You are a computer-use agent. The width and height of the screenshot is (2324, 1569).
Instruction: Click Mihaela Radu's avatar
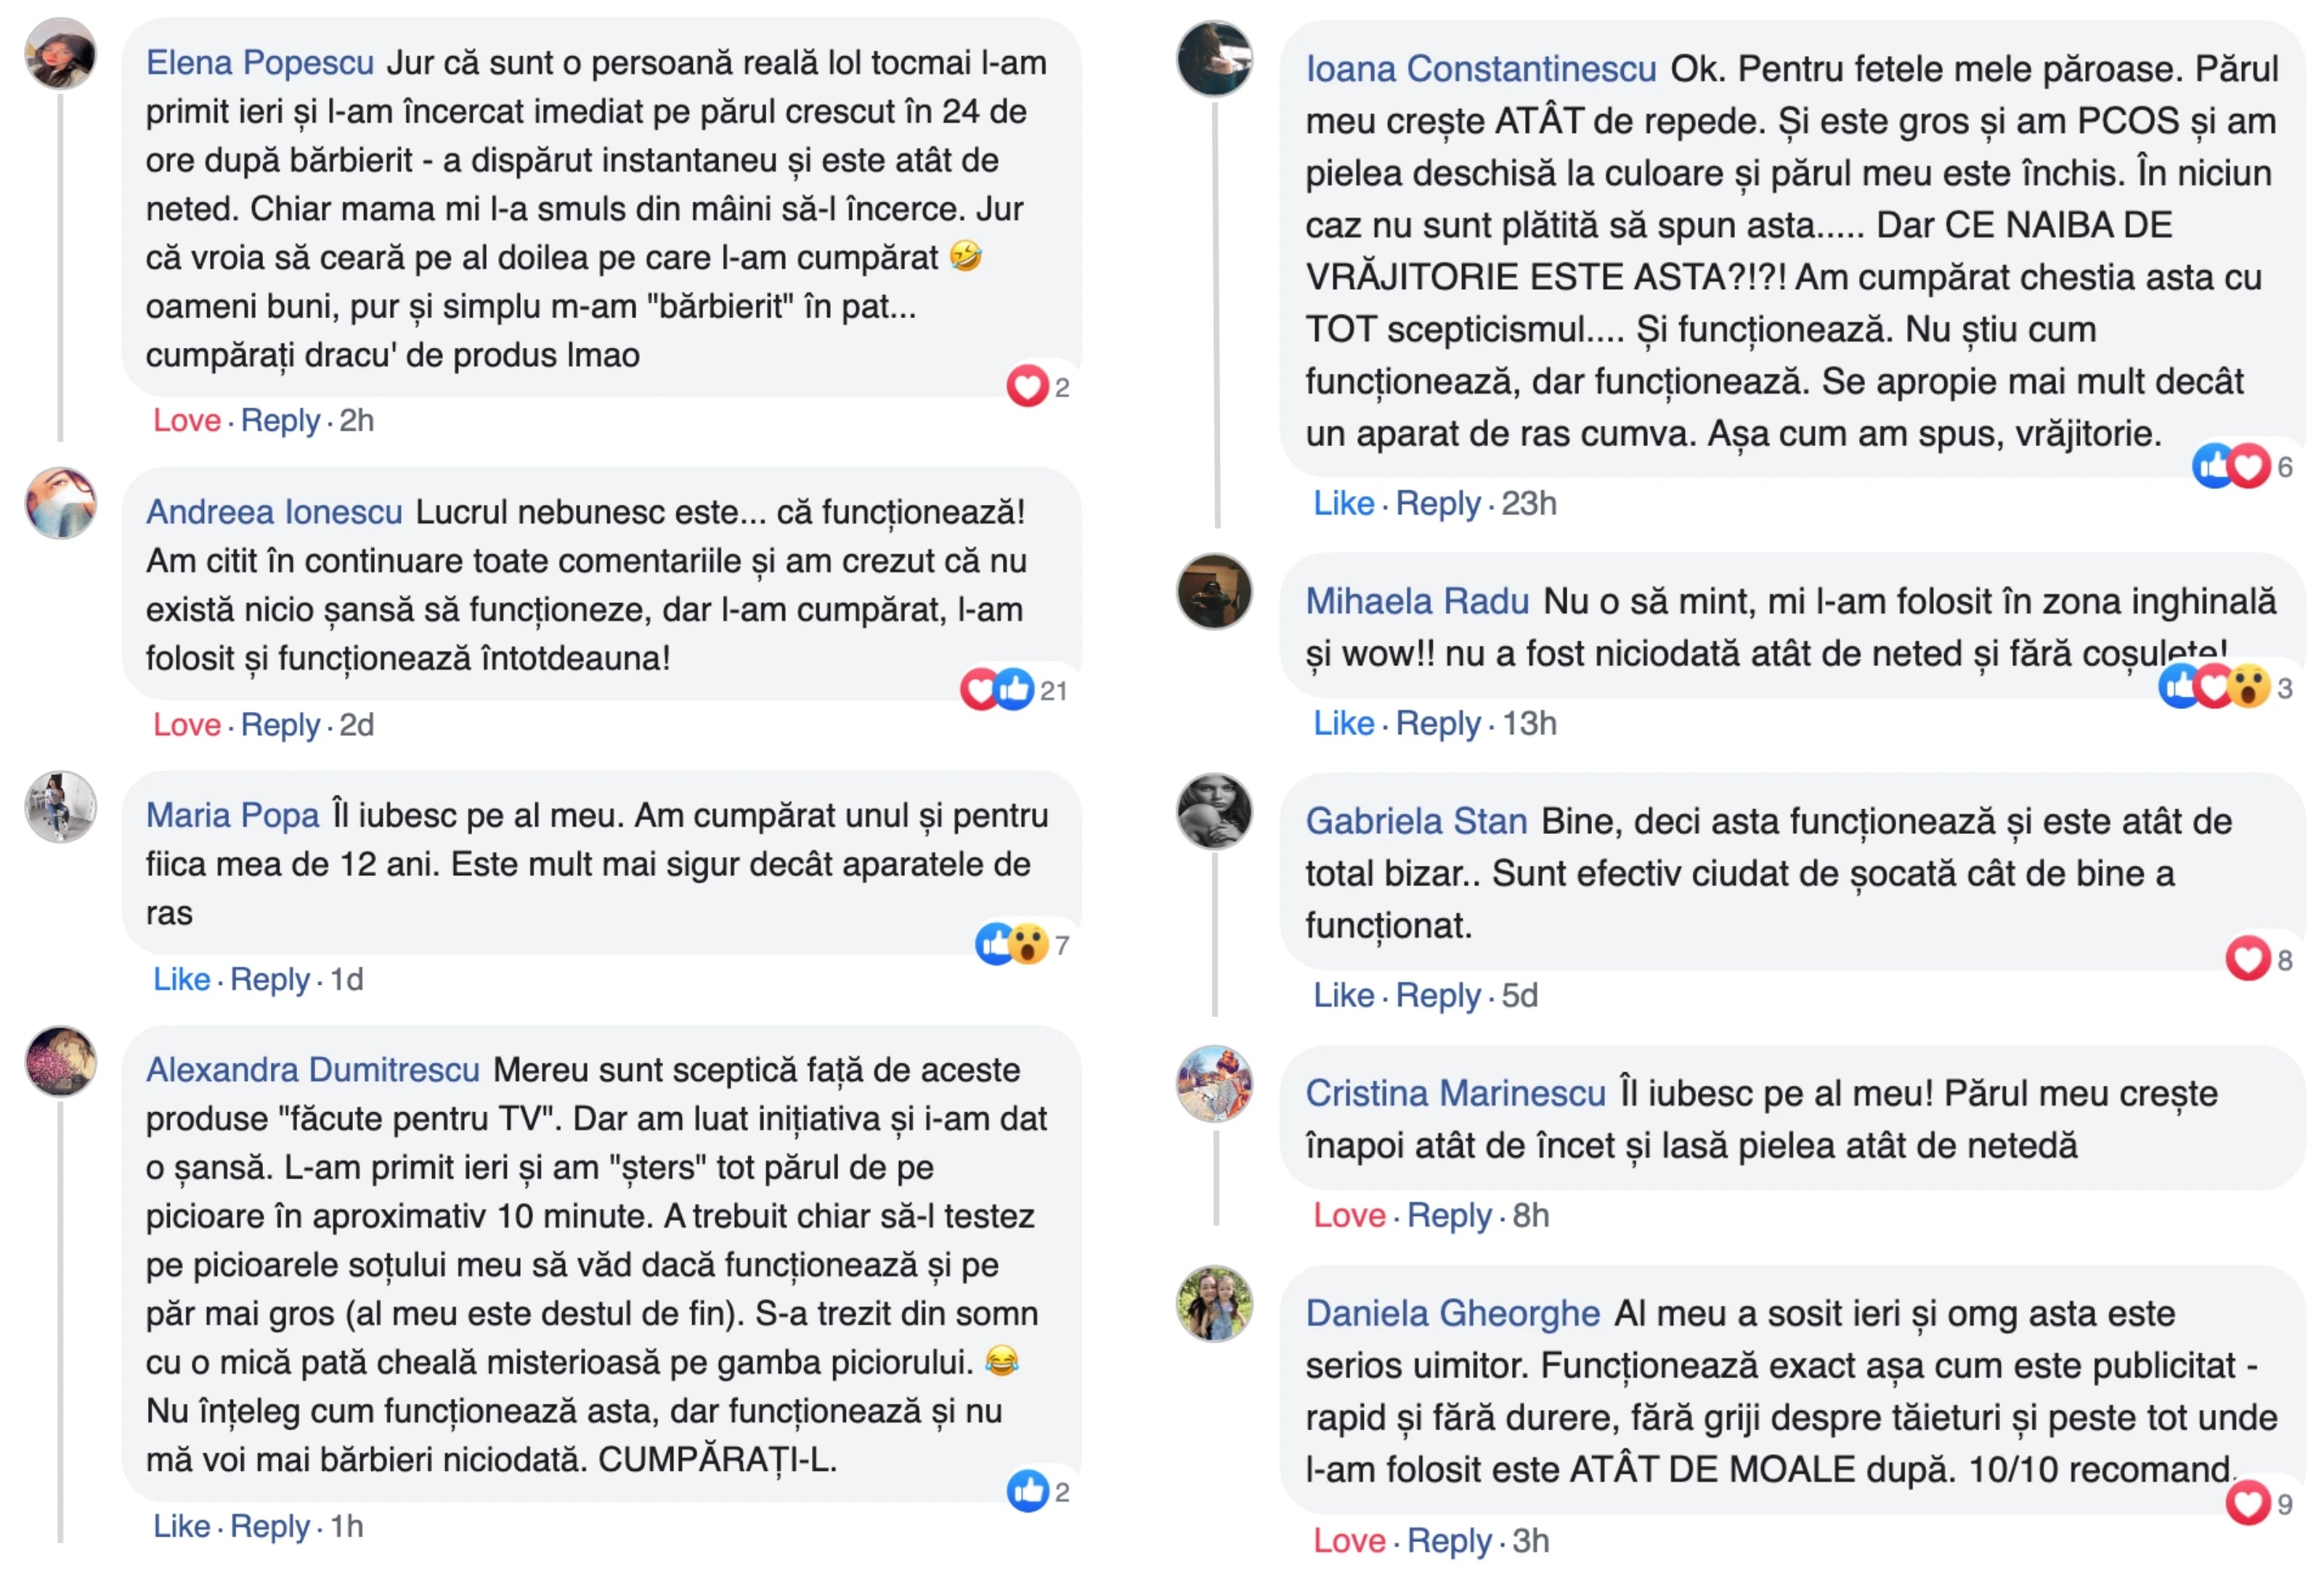coord(1214,592)
